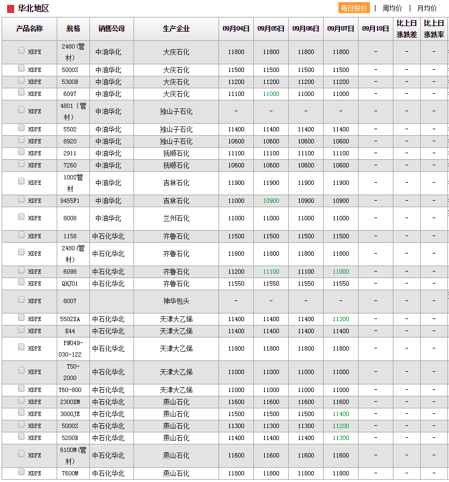
Task: Check the HDPE 6098 row checkbox
Action: click(x=21, y=269)
